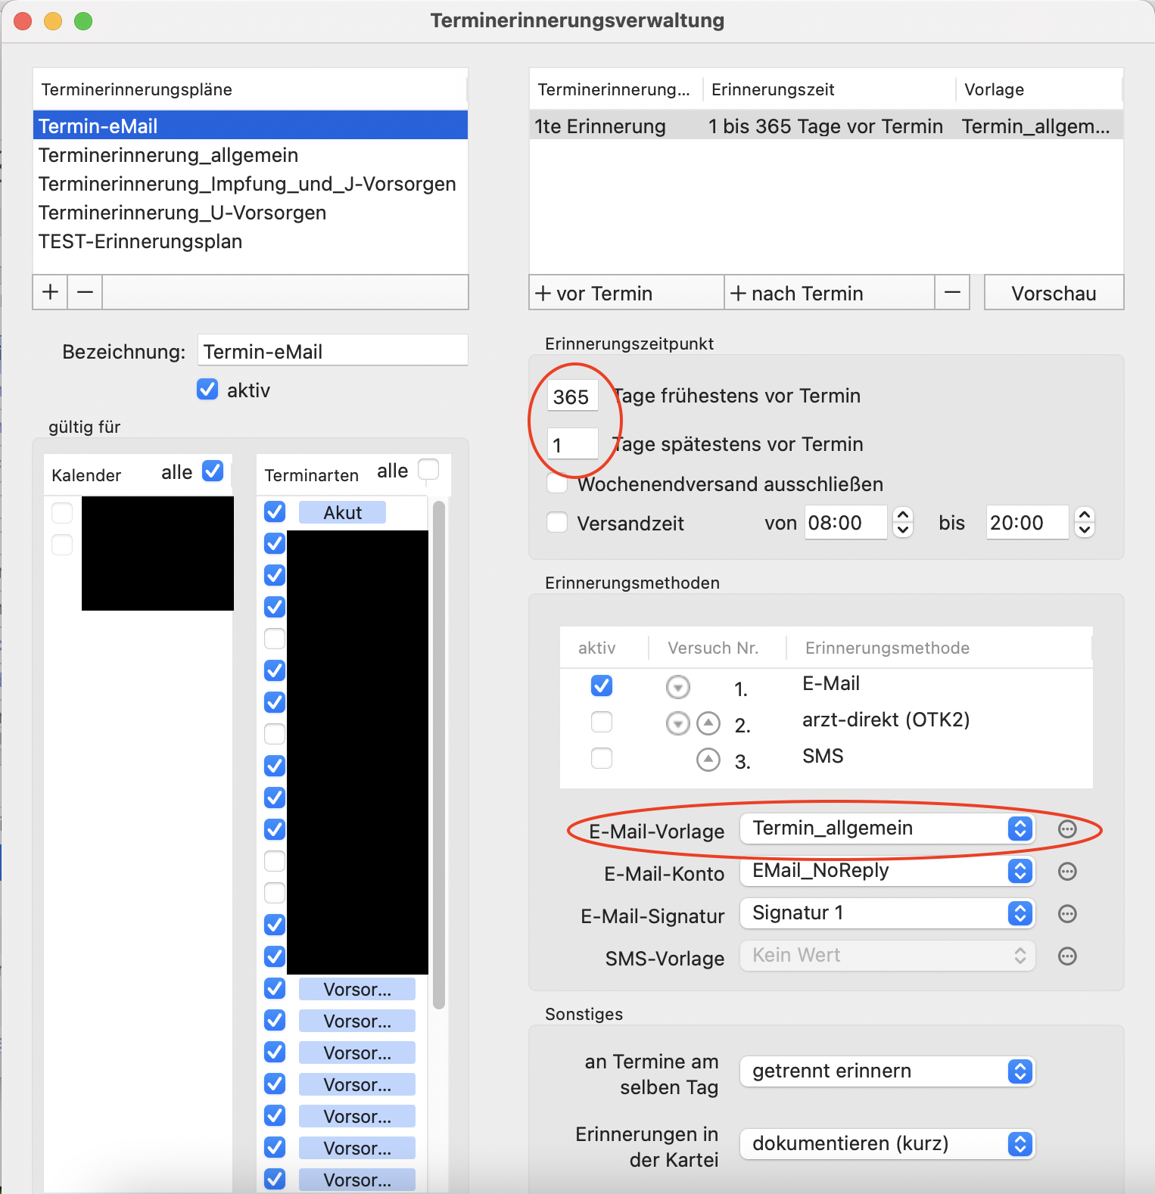Select plan Terminerinnerung_U-Vorsorgen
The image size is (1155, 1194).
click(x=251, y=213)
